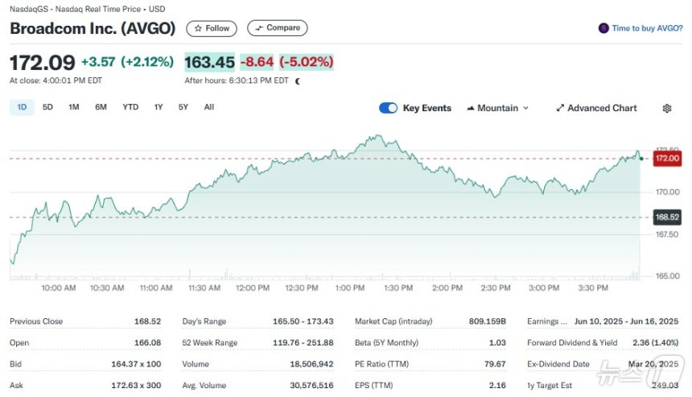Screen dimensions: 692x397
Task: Click the purple Time to buy icon
Action: [x=603, y=28]
